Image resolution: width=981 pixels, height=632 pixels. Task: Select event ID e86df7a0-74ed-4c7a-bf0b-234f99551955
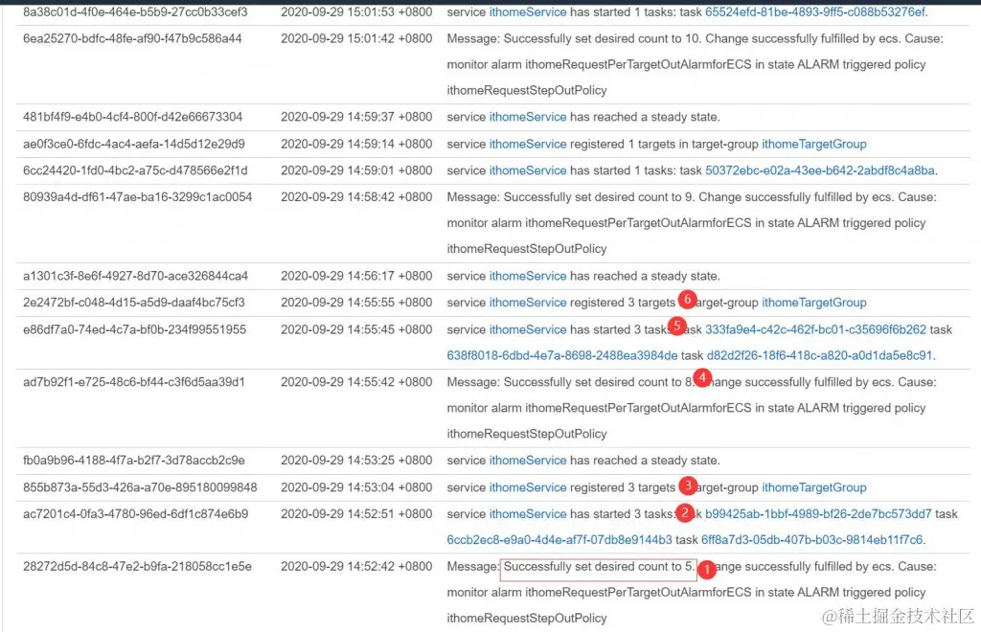(134, 329)
